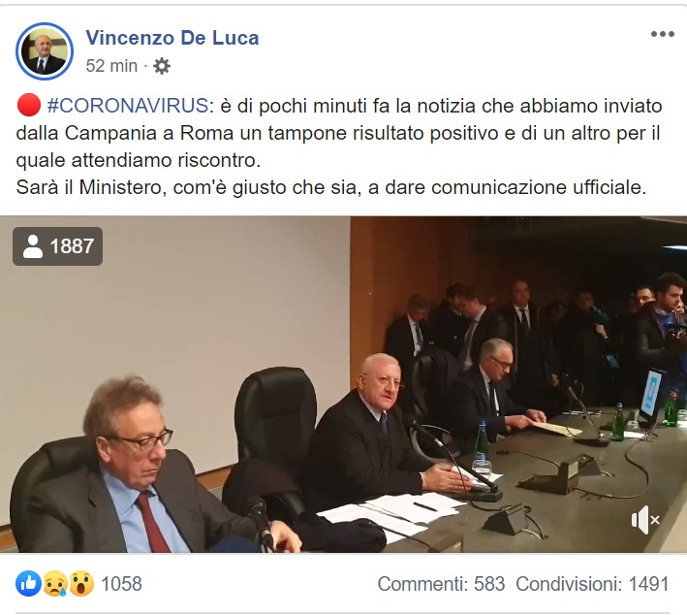Viewport: 687px width, 615px height.
Task: Open the Condivisioni: 1491 shares list
Action: tap(592, 584)
